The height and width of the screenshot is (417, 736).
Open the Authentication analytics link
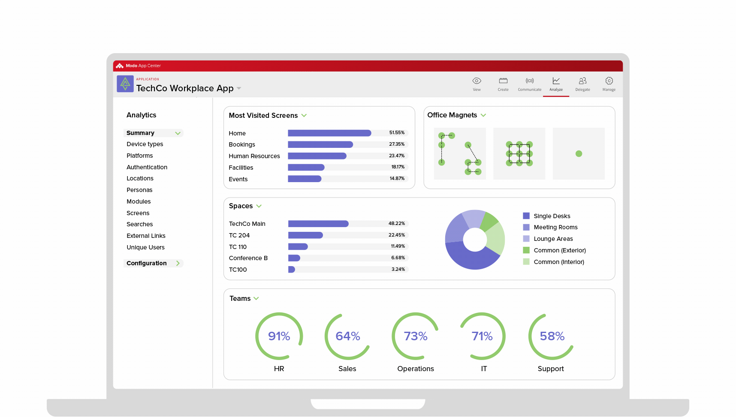[x=147, y=168]
